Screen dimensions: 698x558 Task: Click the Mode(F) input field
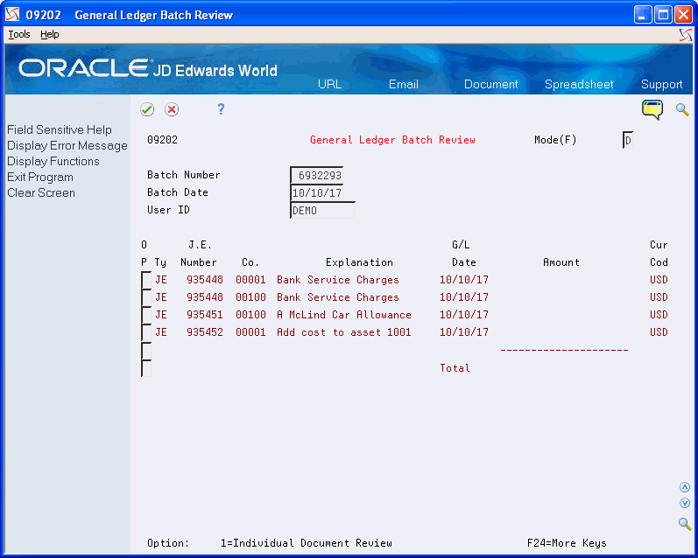tap(628, 141)
